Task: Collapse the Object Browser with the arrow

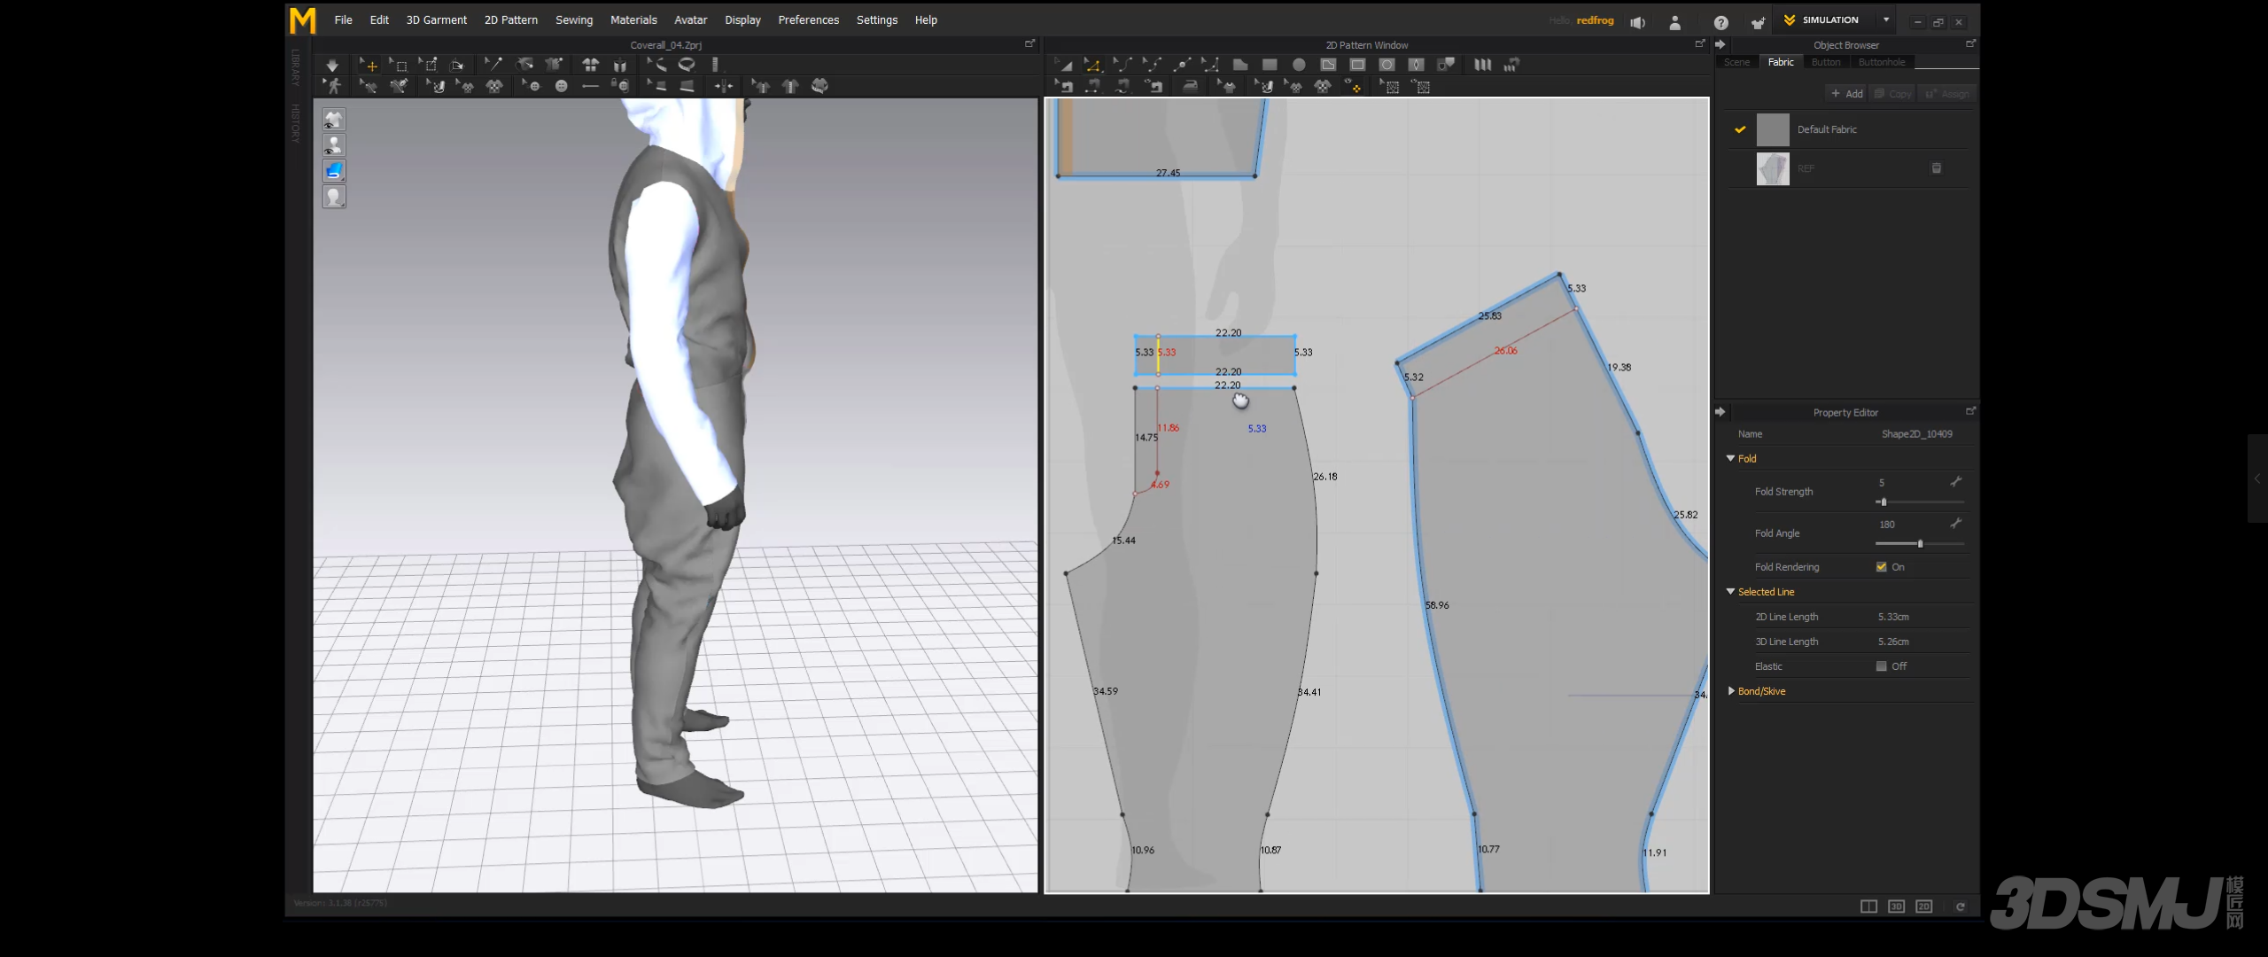Action: (1720, 44)
